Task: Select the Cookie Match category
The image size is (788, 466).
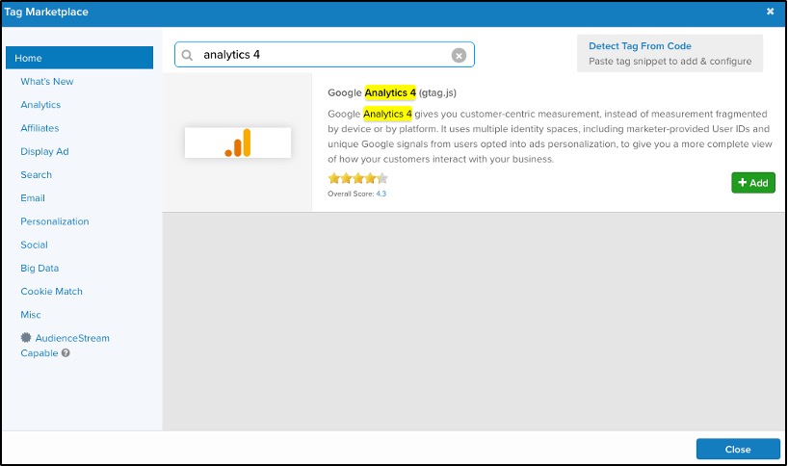Action: [51, 291]
